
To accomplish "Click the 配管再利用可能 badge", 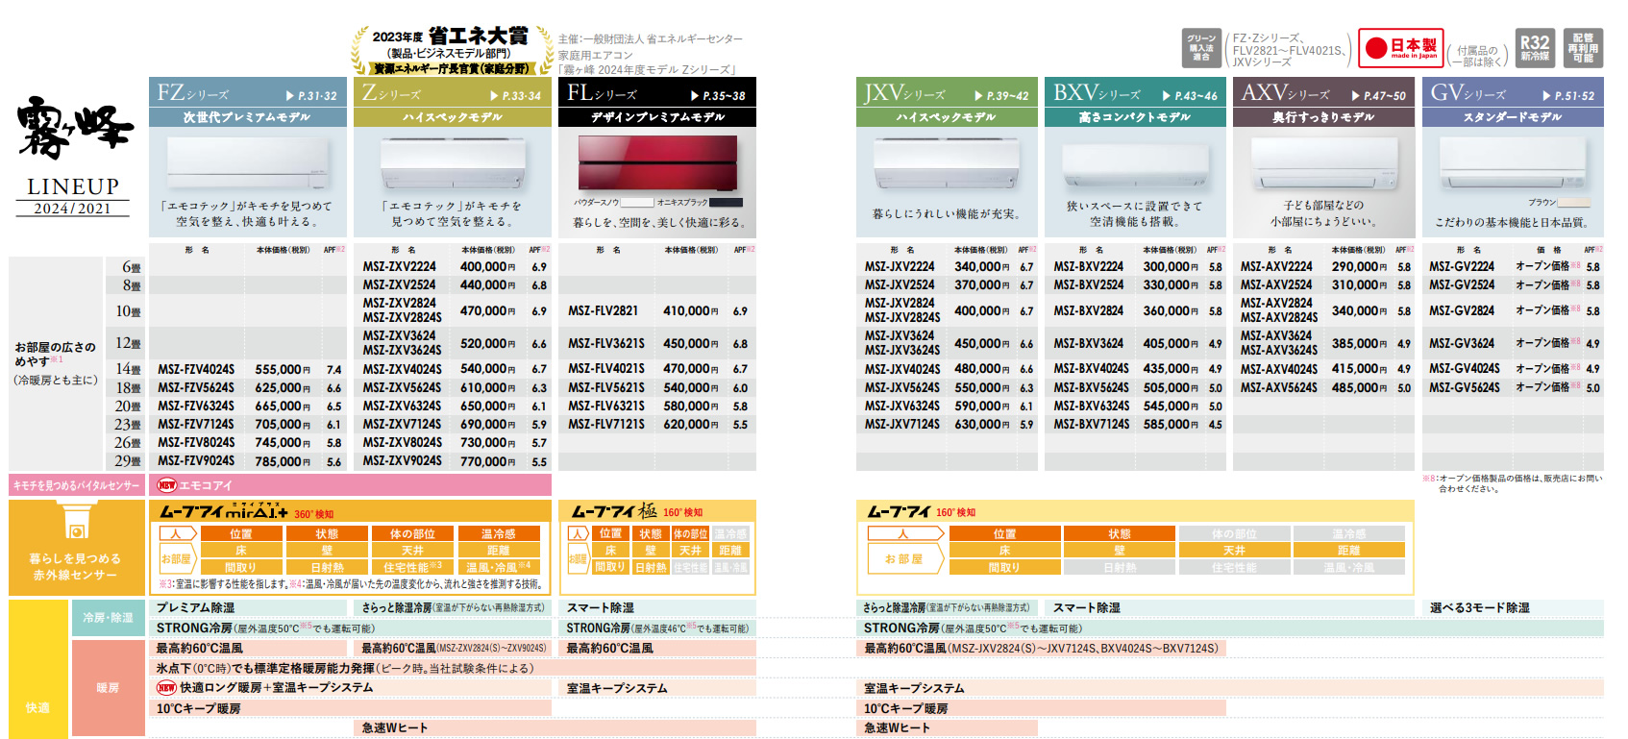I will (x=1583, y=47).
